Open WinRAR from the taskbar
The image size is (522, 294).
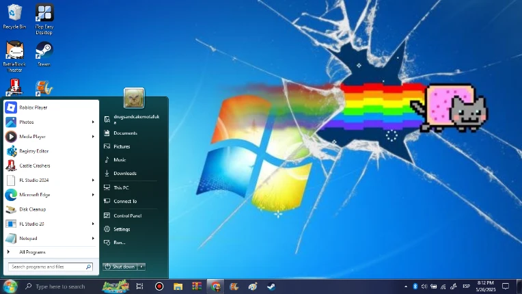pyautogui.click(x=197, y=286)
